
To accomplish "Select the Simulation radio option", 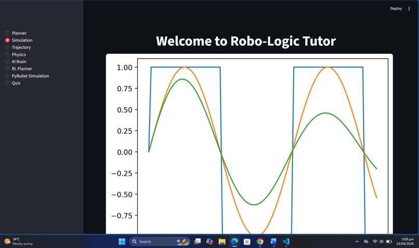I will [x=19, y=40].
